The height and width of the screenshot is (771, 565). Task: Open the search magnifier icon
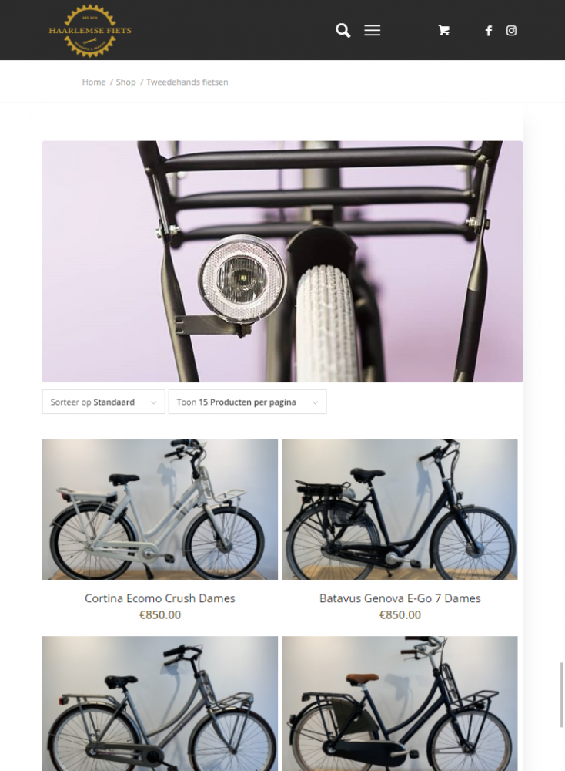point(343,31)
